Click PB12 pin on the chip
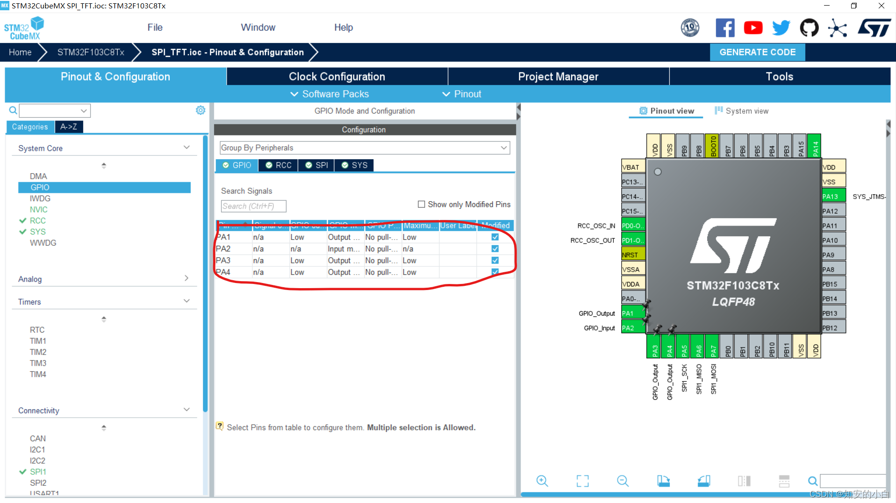896x503 pixels. pyautogui.click(x=833, y=328)
